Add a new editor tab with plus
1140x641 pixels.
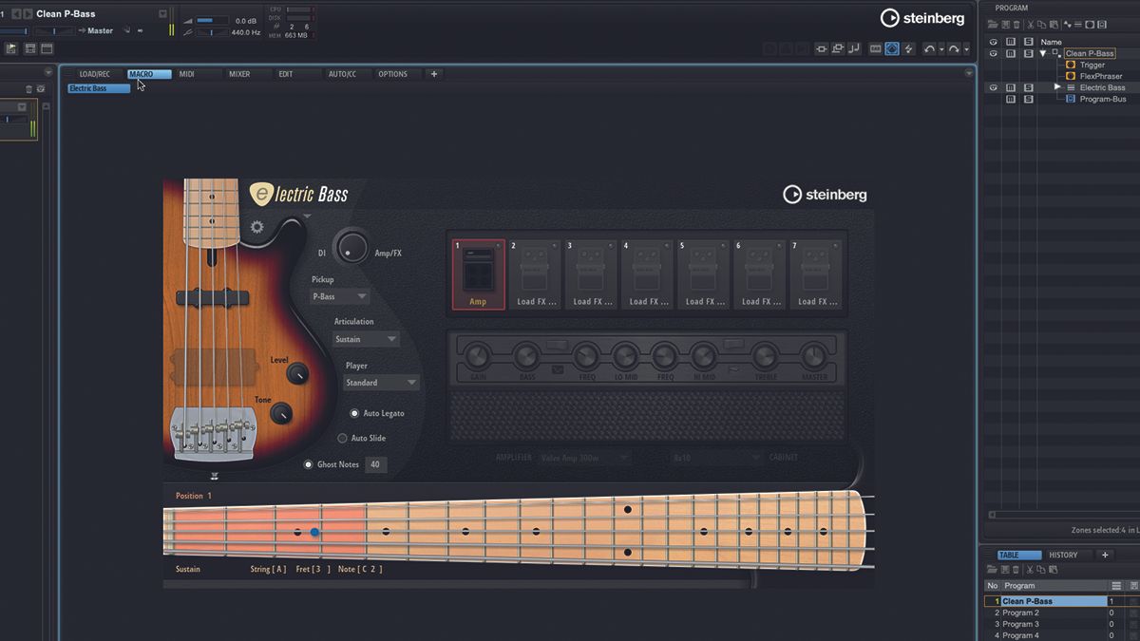click(x=434, y=74)
